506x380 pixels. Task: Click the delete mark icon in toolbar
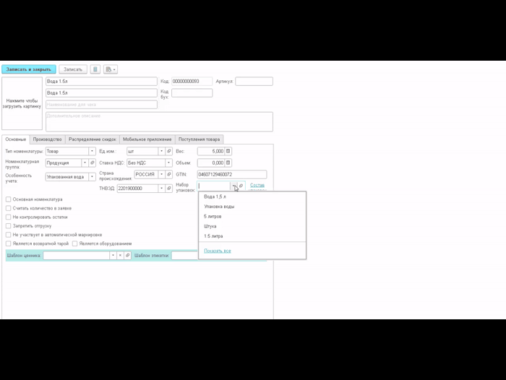tap(95, 69)
